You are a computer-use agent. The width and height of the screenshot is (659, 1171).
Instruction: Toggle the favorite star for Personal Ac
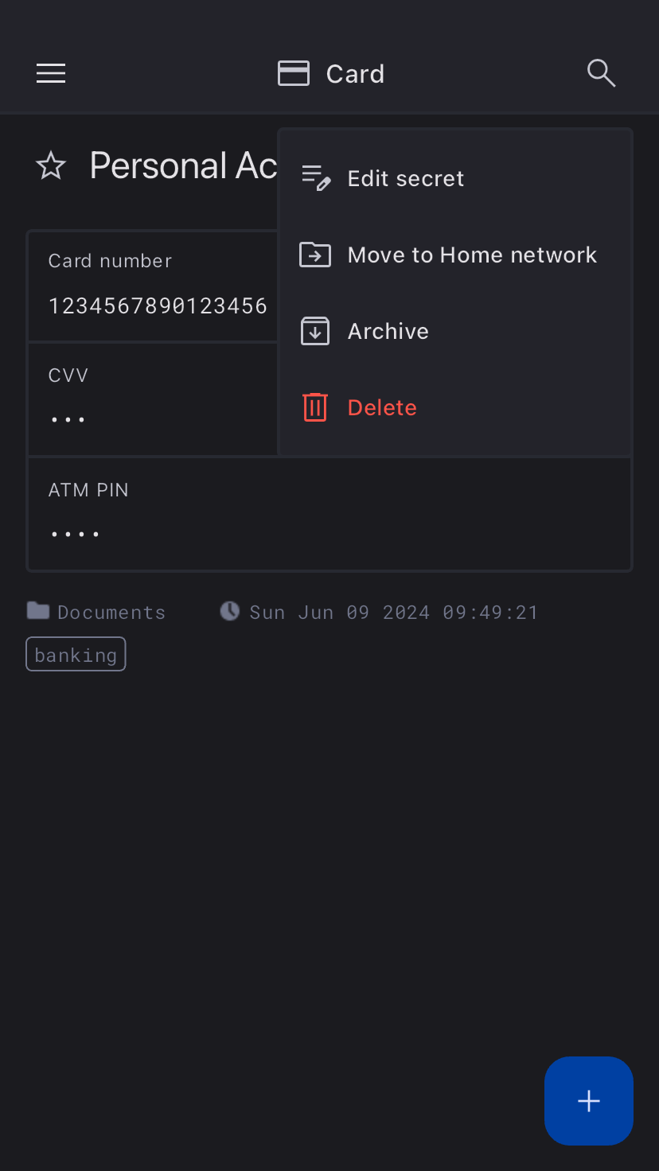point(51,166)
